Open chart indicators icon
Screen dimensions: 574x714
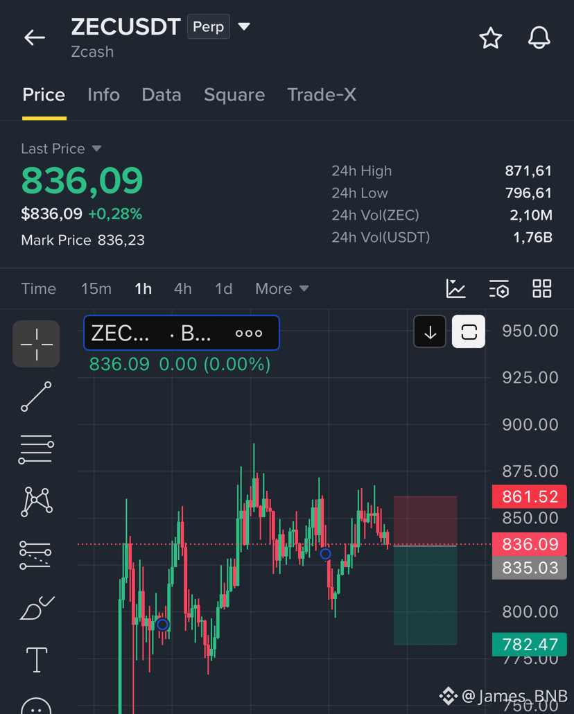[x=455, y=288]
